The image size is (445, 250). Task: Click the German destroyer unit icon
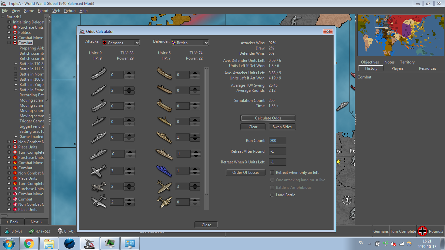point(99,121)
